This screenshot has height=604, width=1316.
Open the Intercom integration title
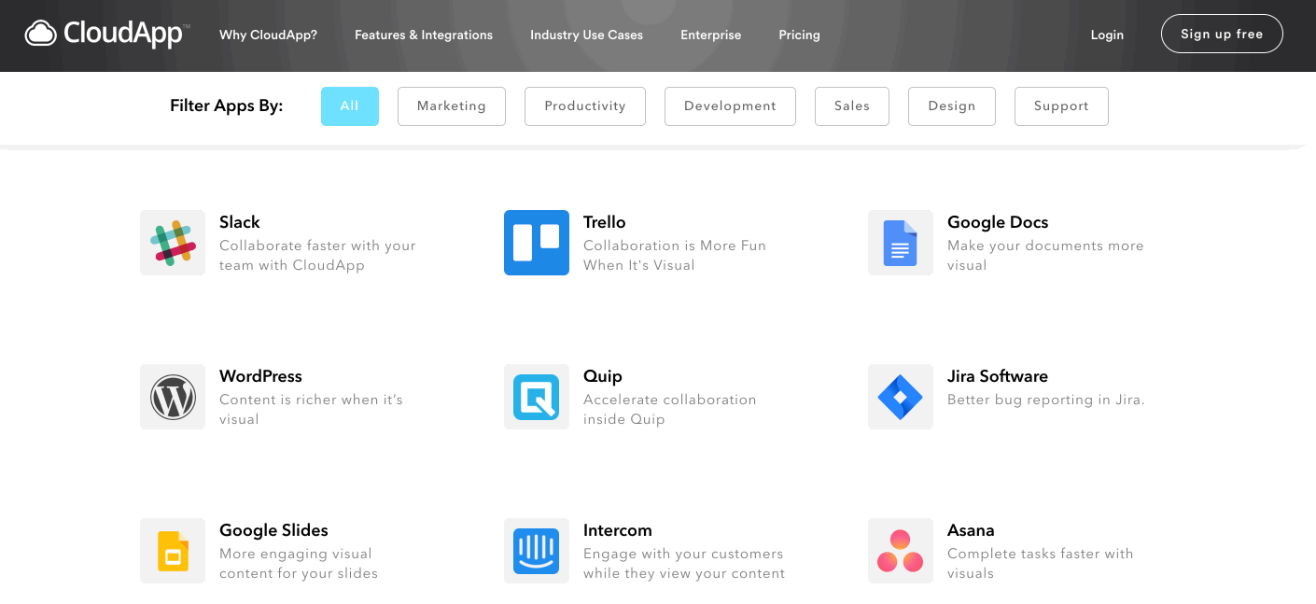pos(618,530)
